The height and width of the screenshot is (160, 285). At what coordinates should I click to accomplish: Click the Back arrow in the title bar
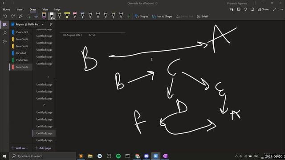tap(4, 3)
